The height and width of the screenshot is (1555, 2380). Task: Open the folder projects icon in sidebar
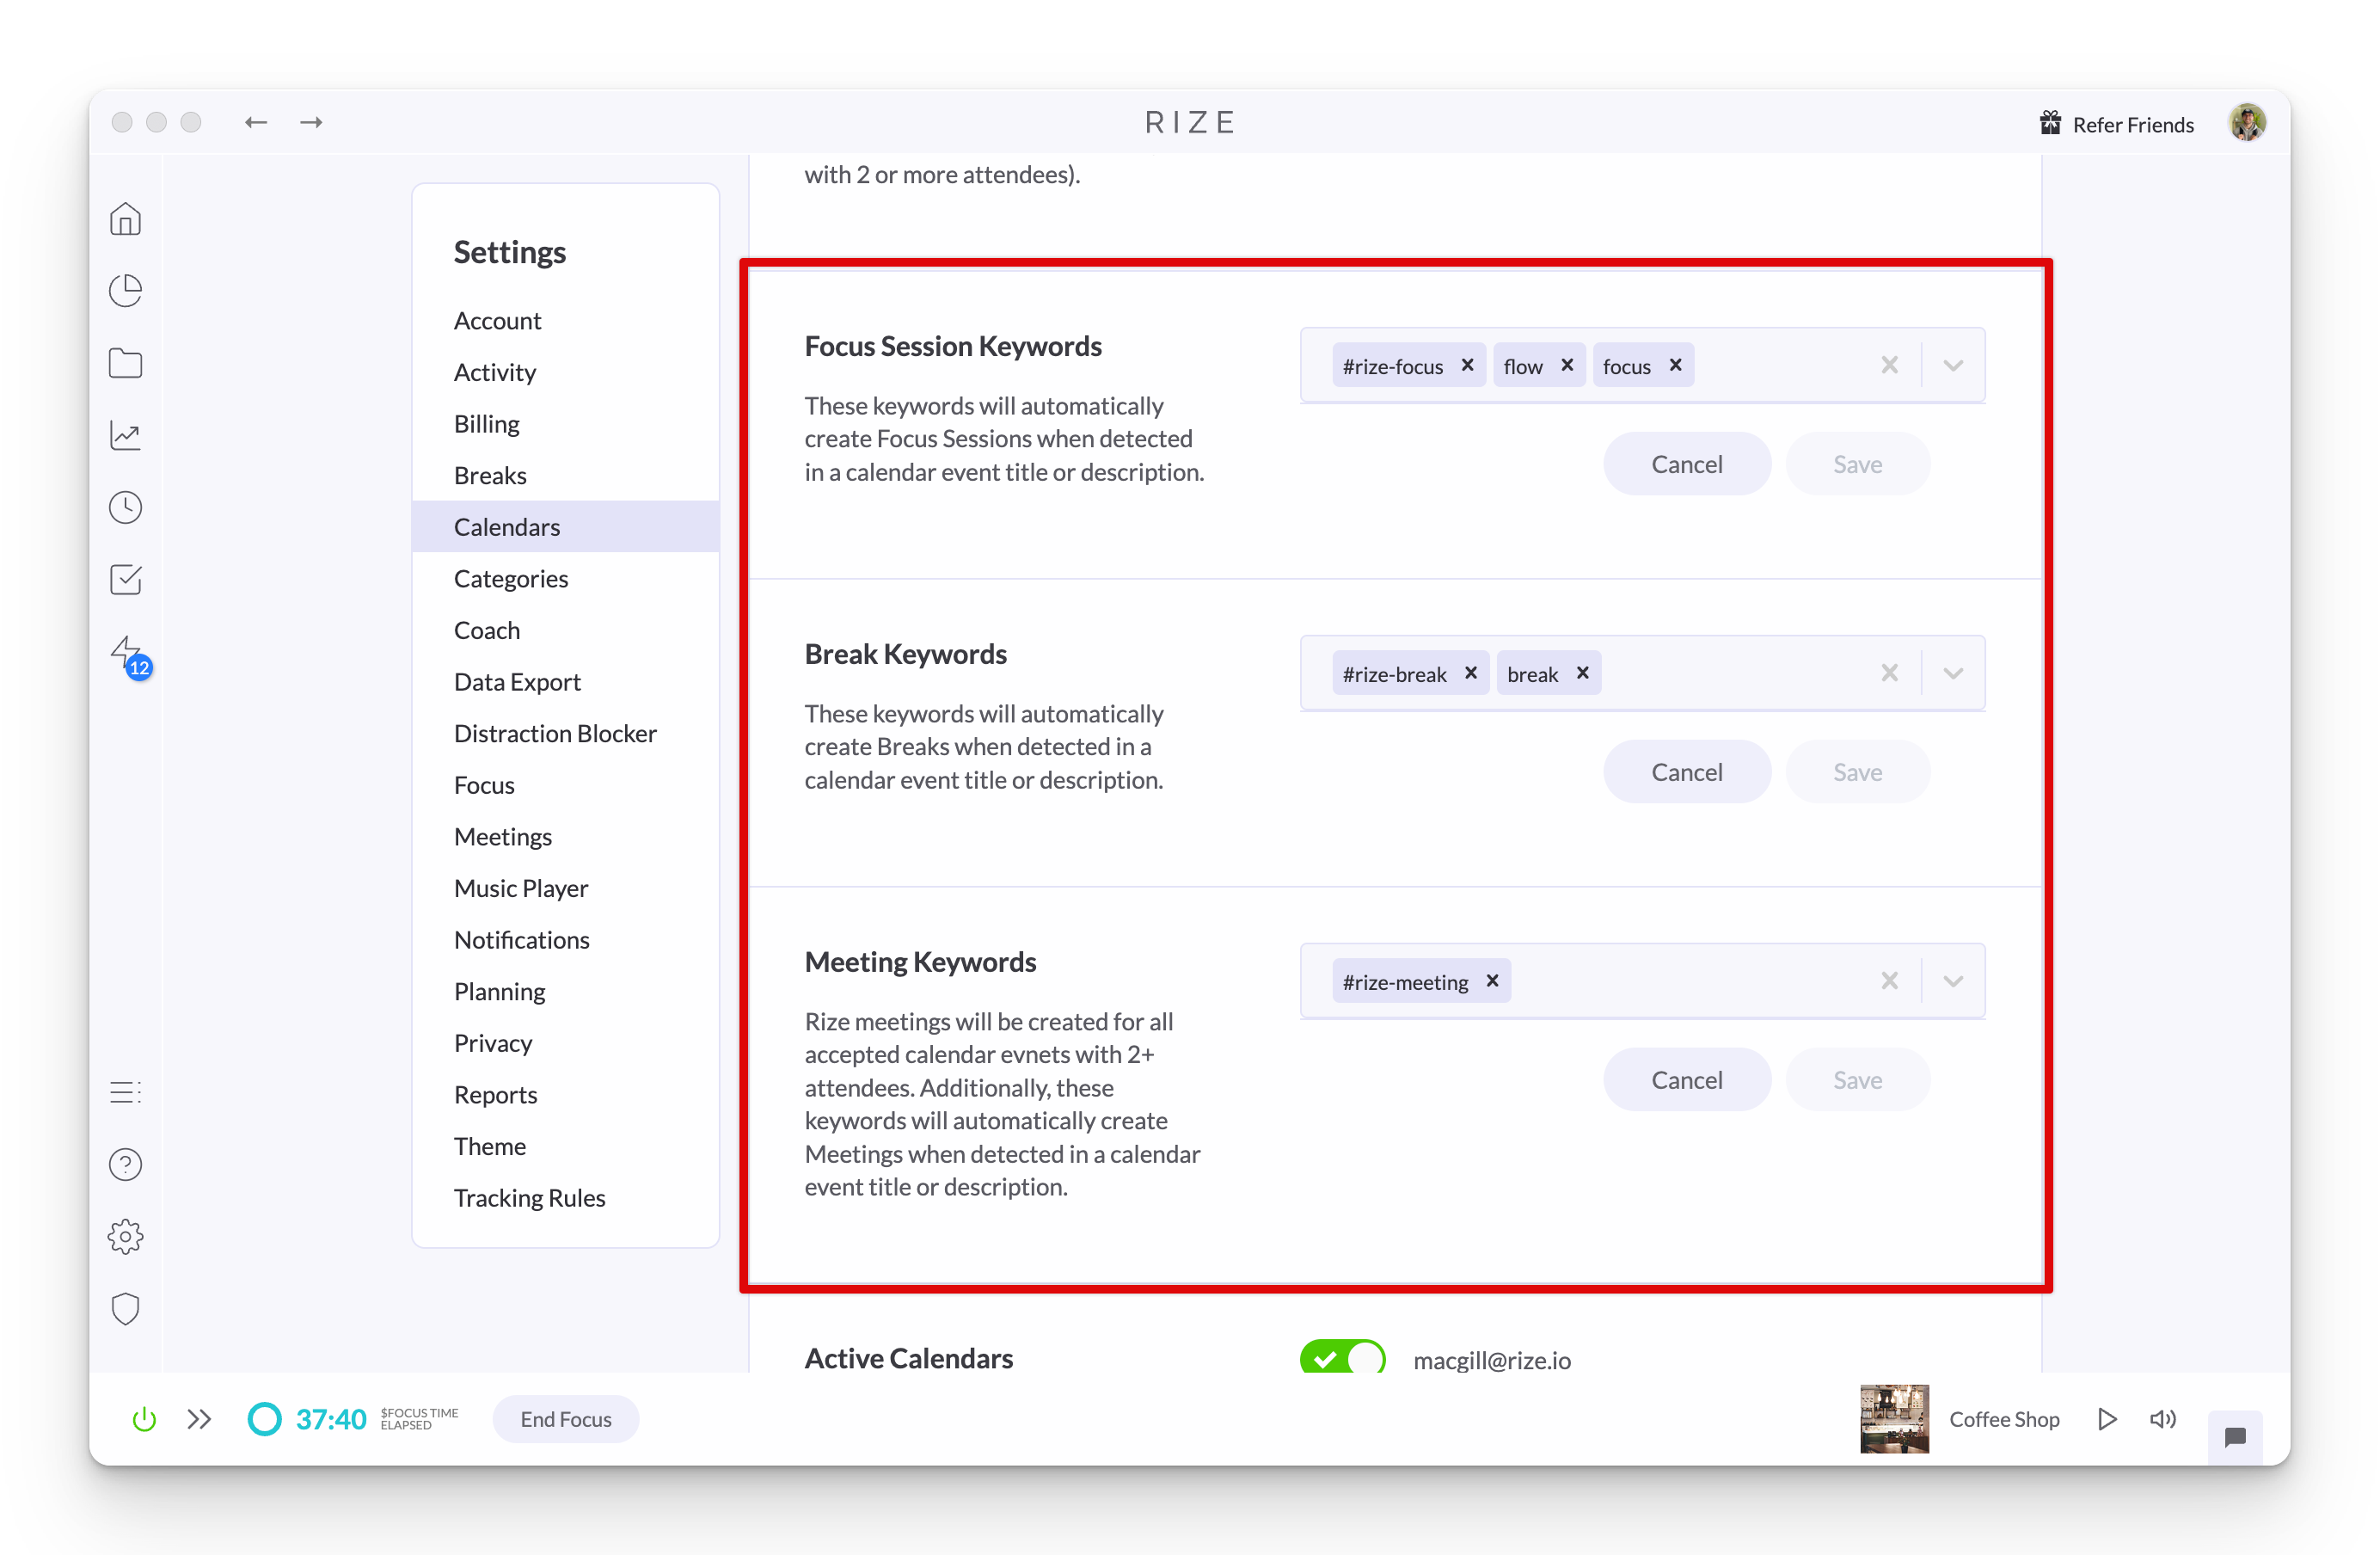(125, 363)
